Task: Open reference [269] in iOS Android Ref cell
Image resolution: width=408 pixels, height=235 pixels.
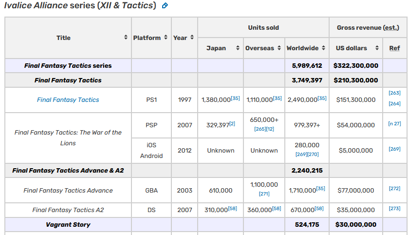Action: (x=394, y=149)
